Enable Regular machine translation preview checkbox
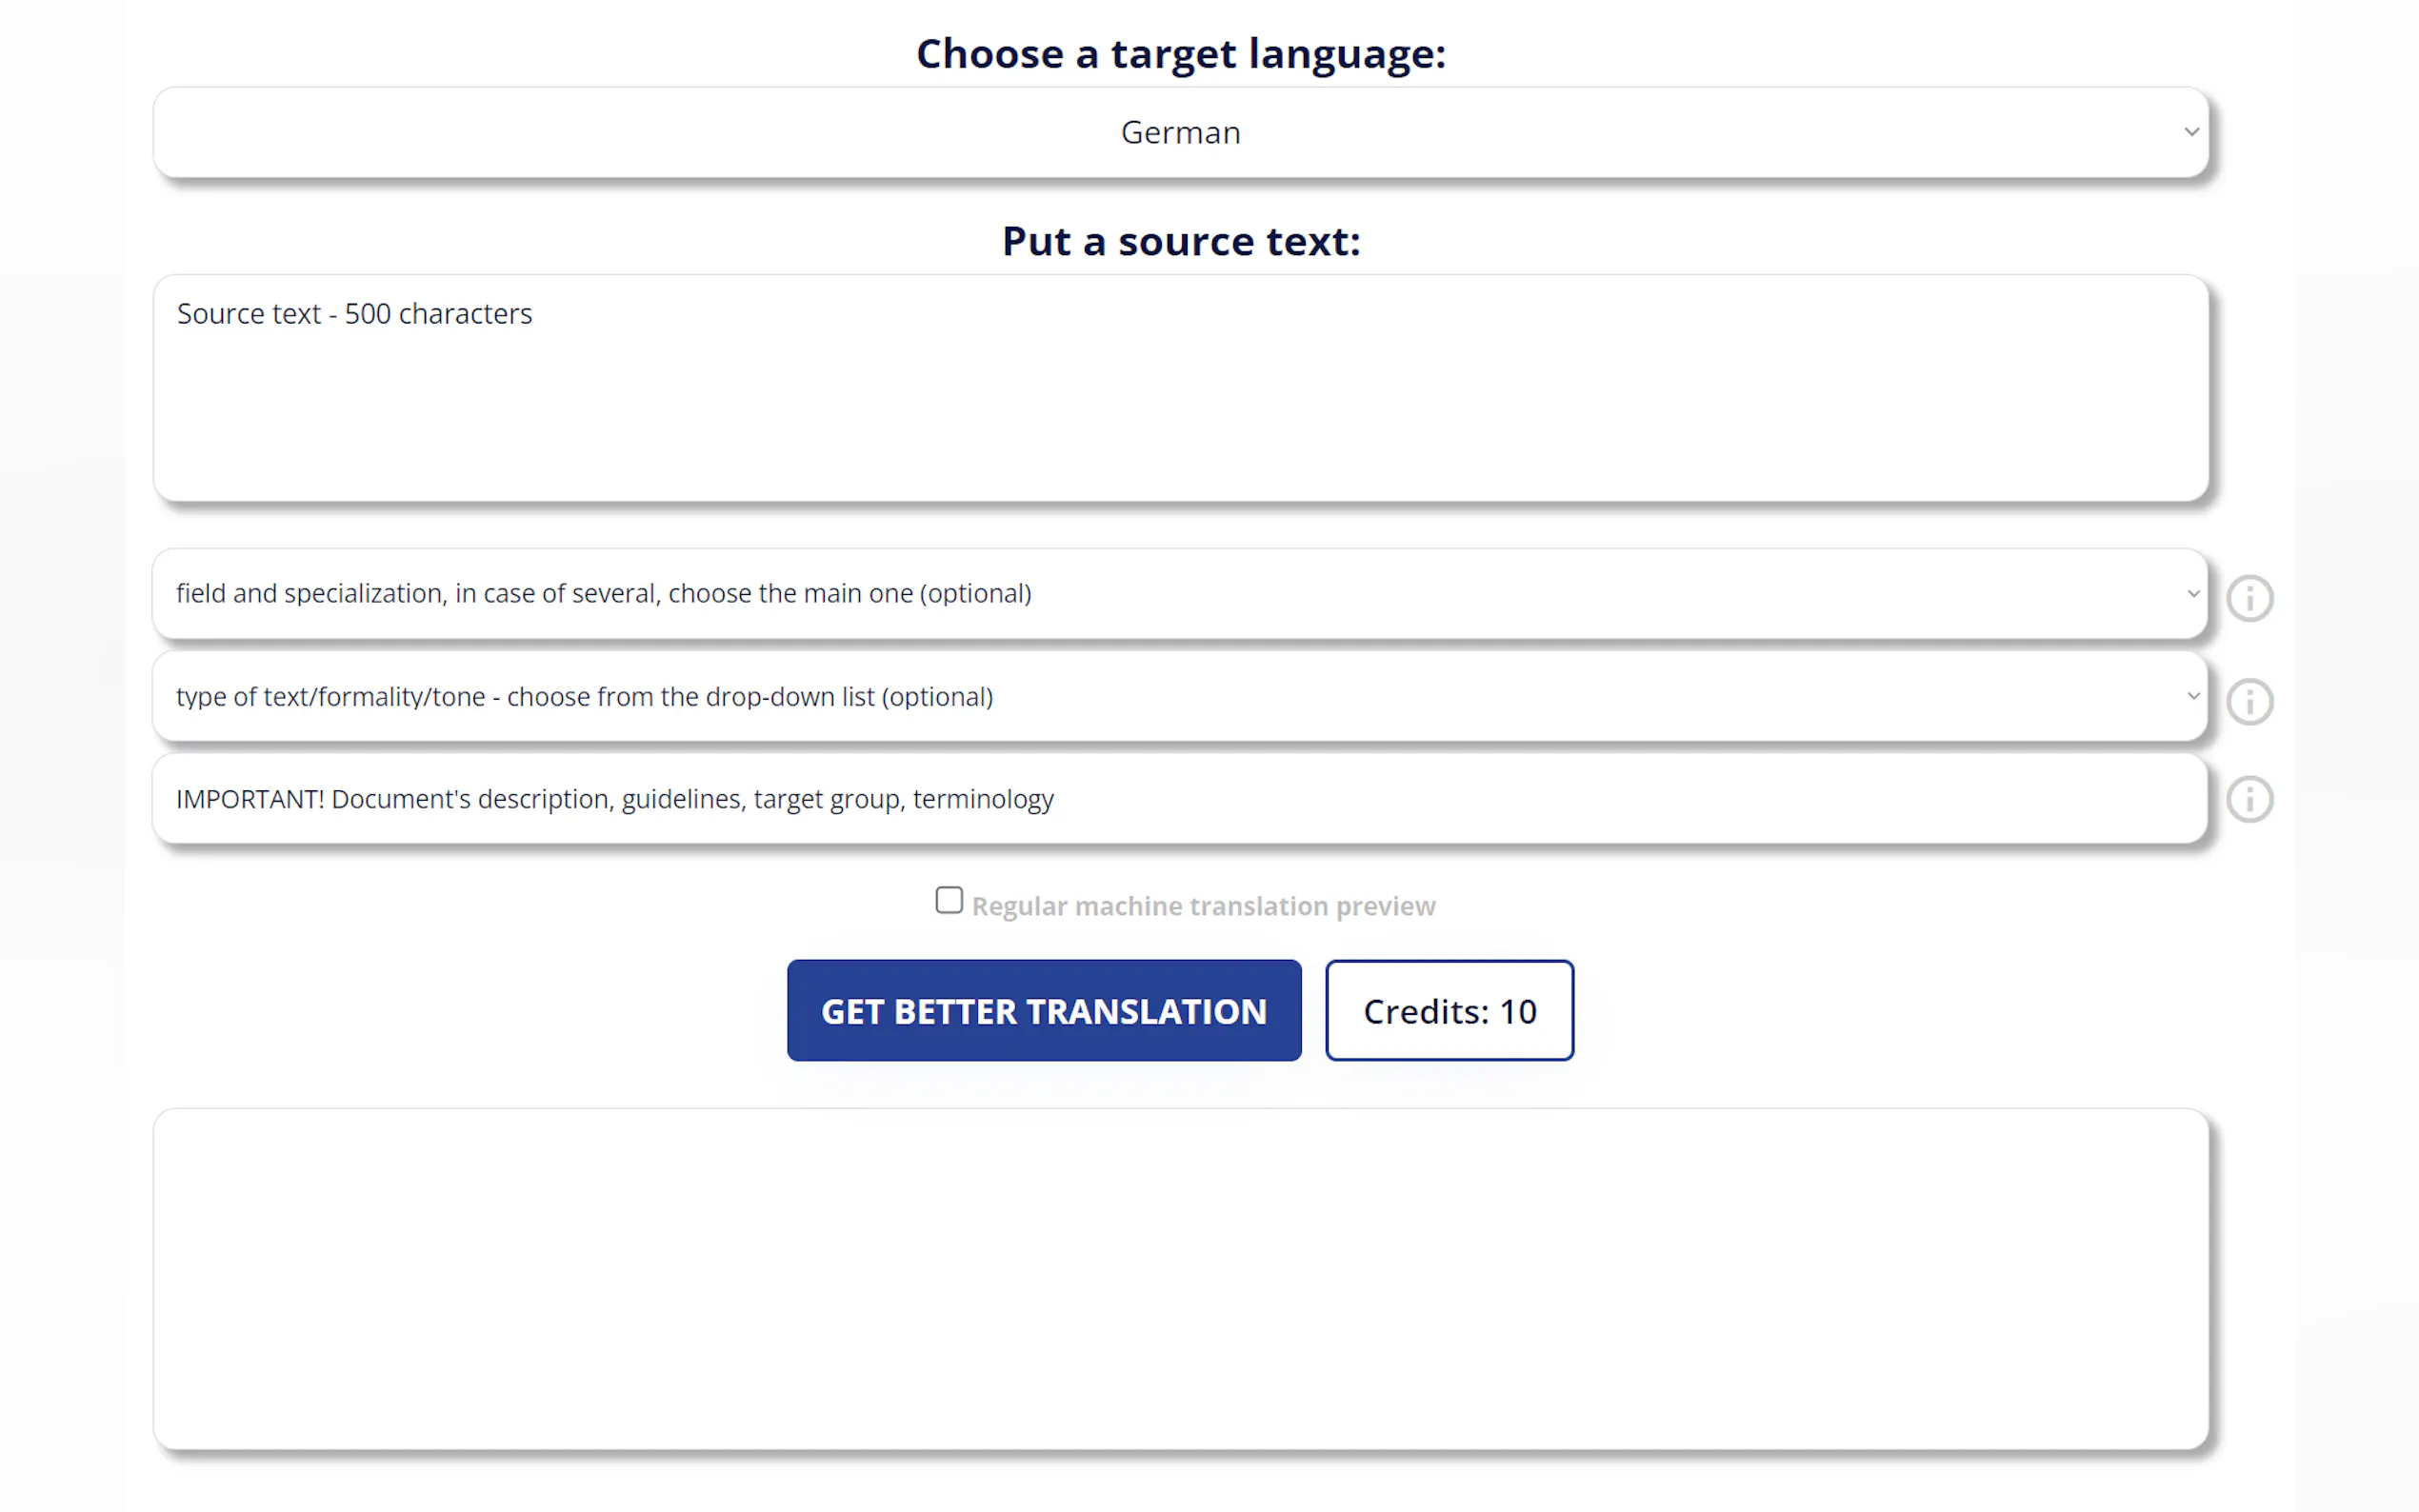Image resolution: width=2419 pixels, height=1512 pixels. point(948,900)
